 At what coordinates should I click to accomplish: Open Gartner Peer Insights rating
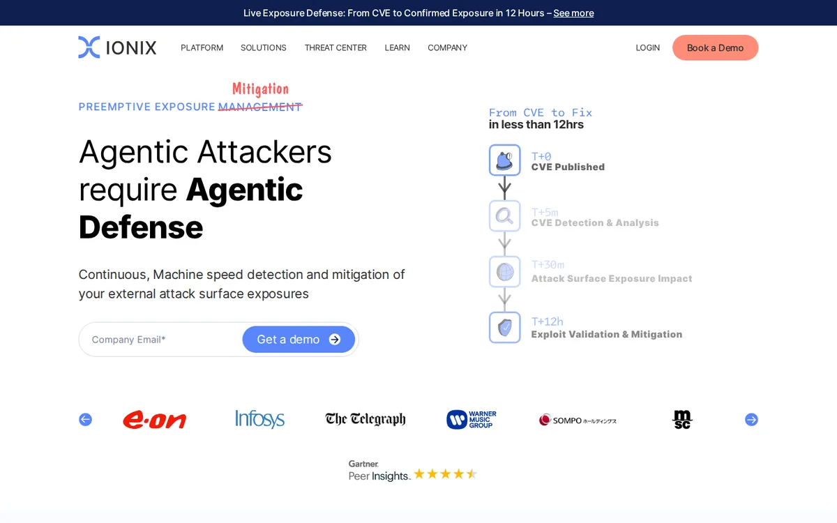(x=413, y=471)
